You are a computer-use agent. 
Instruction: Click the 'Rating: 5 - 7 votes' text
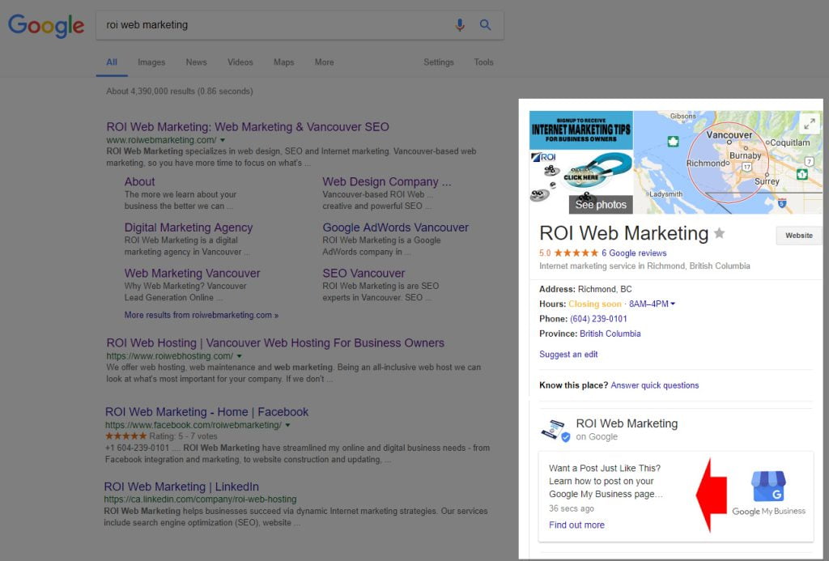tap(183, 436)
